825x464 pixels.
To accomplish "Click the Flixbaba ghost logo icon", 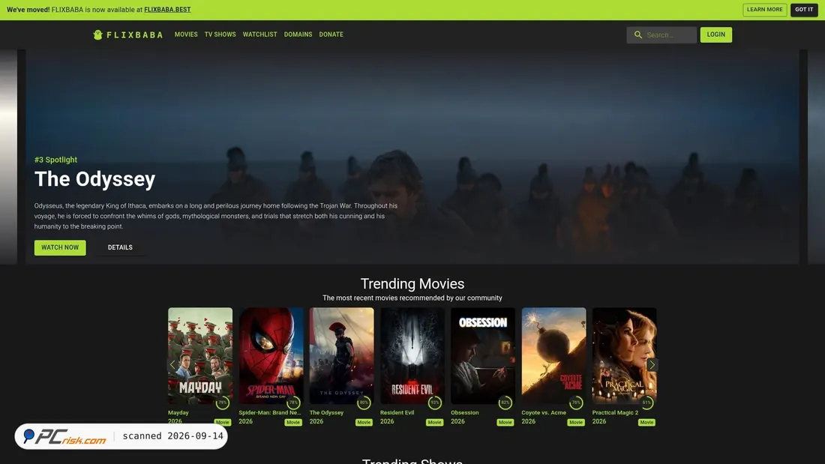I will 97,34.
